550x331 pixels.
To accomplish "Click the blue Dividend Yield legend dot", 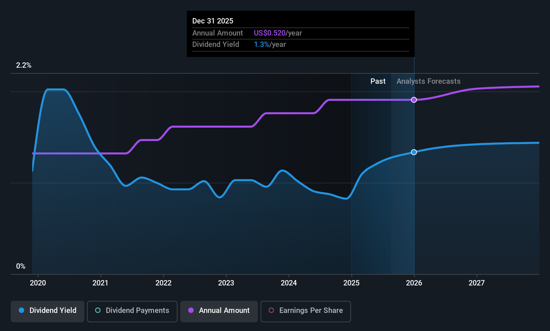I will (21, 311).
